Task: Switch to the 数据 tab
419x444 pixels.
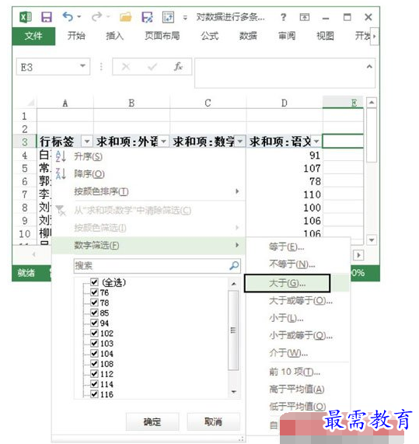Action: tap(248, 36)
